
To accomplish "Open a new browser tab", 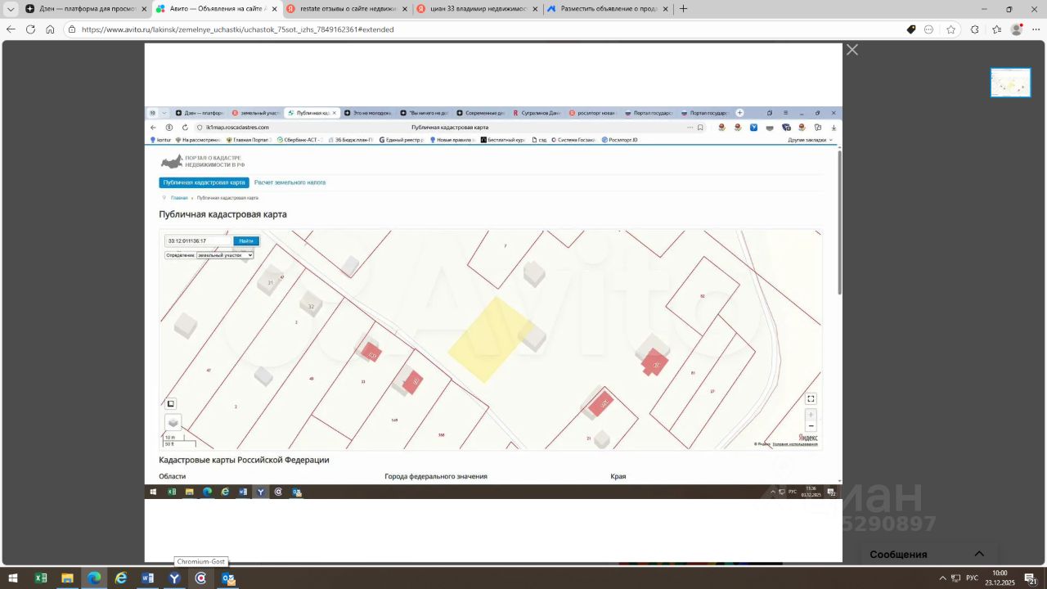I will (x=684, y=9).
